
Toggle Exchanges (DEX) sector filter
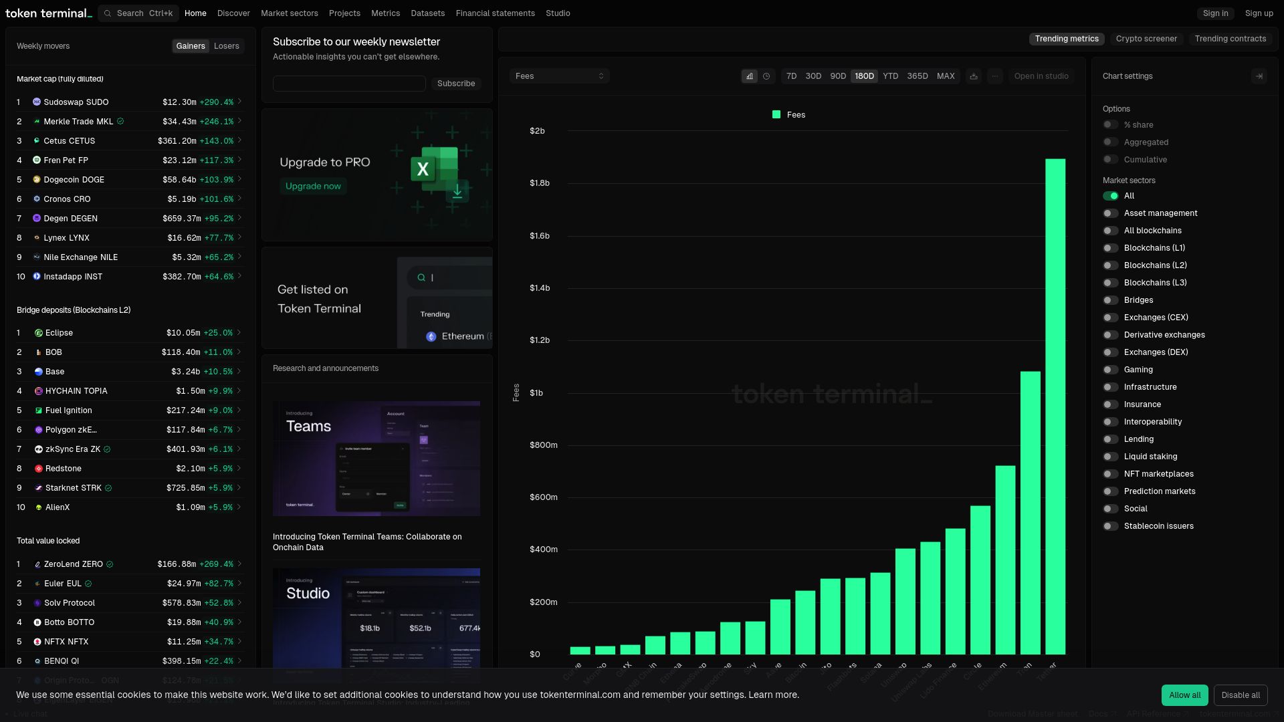[1111, 352]
